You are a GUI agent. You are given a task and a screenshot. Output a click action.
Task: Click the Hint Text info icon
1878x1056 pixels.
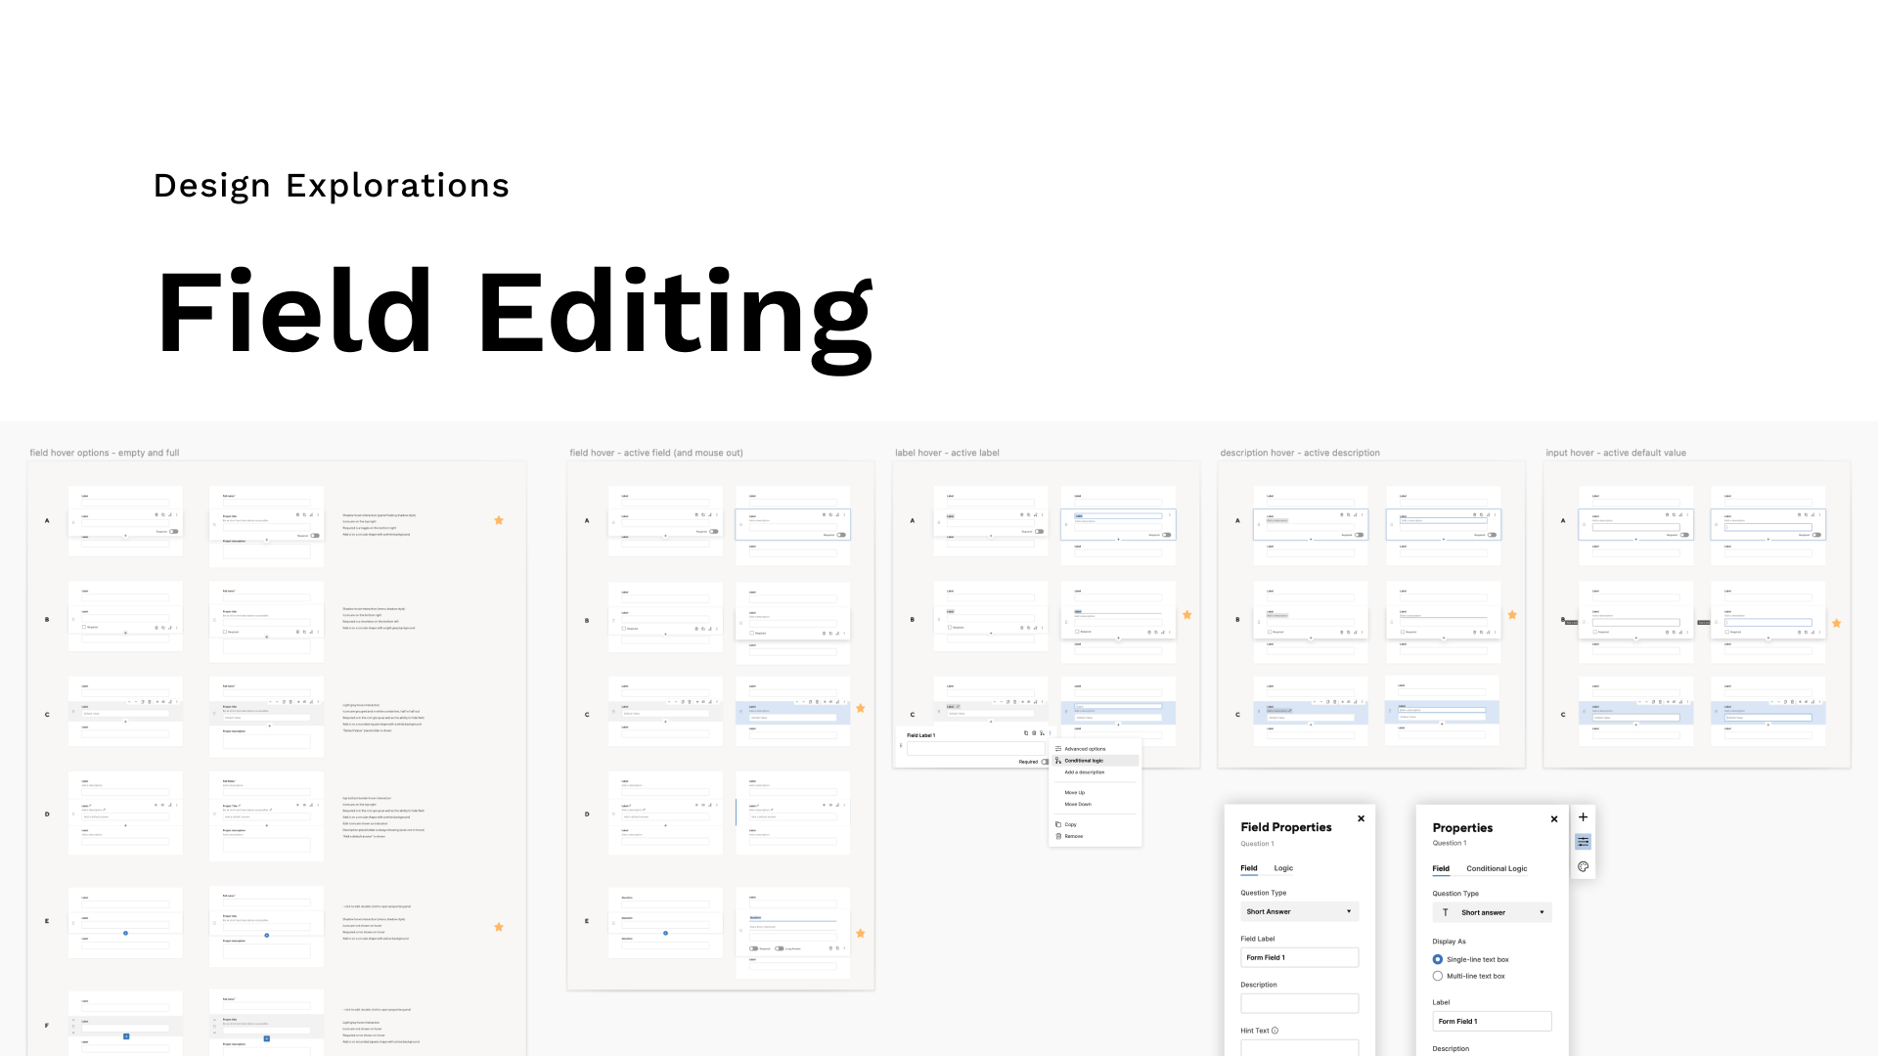point(1274,1031)
